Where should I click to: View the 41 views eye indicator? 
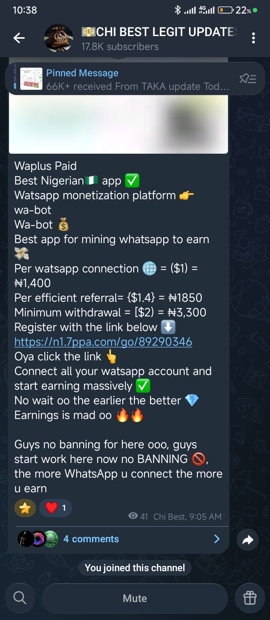[x=138, y=516]
